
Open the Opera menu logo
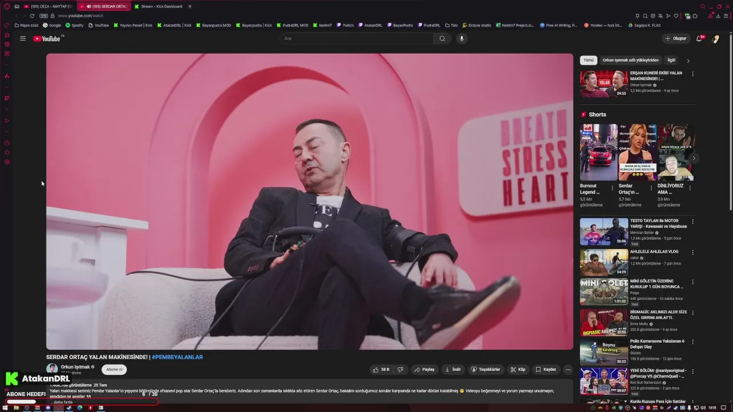point(7,6)
